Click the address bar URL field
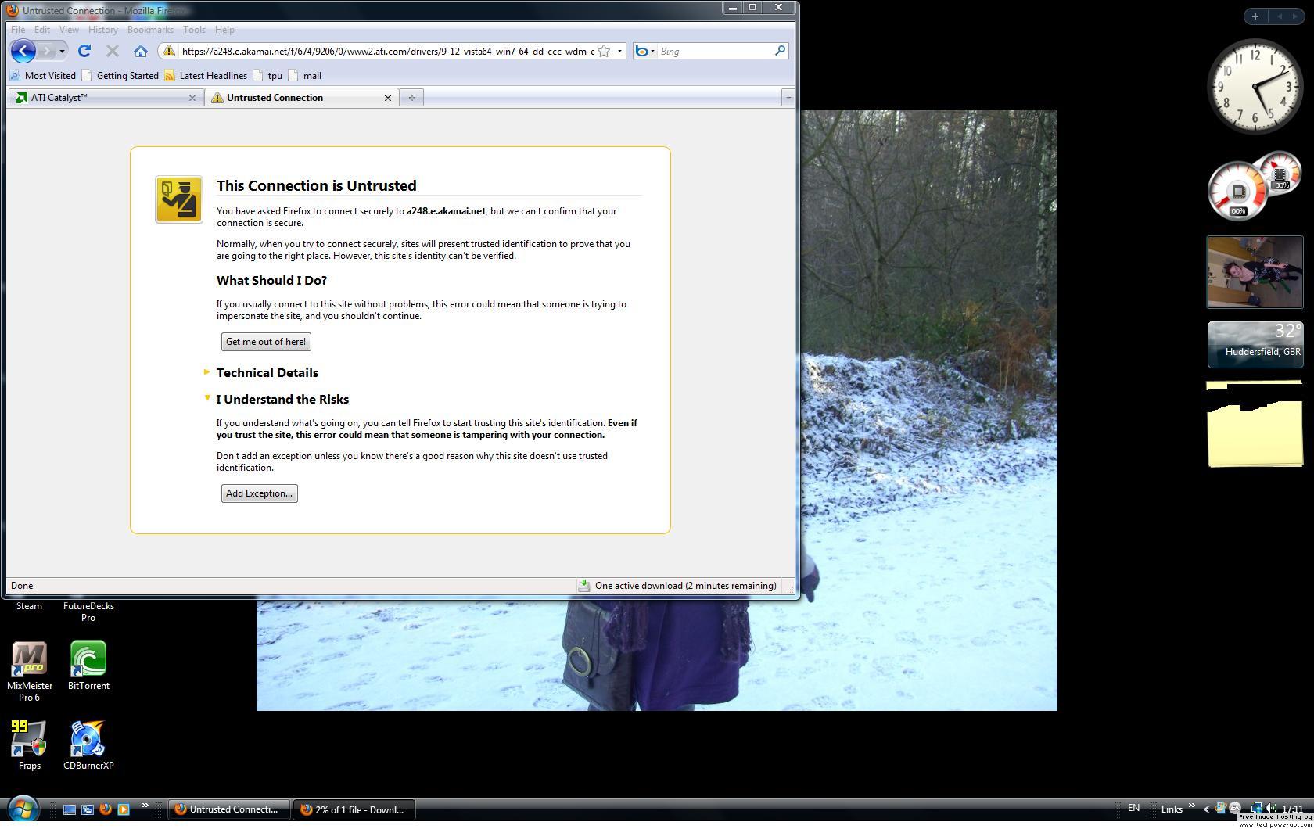The height and width of the screenshot is (829, 1314). click(x=387, y=52)
